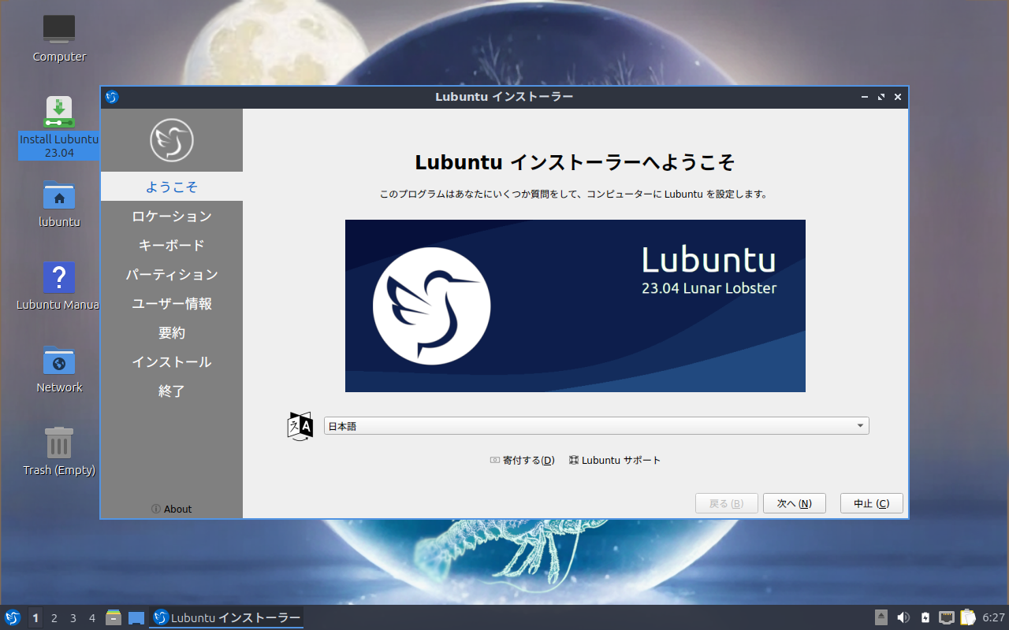Open the battery power tray icon
Screen dimensions: 1009x630
tap(925, 617)
